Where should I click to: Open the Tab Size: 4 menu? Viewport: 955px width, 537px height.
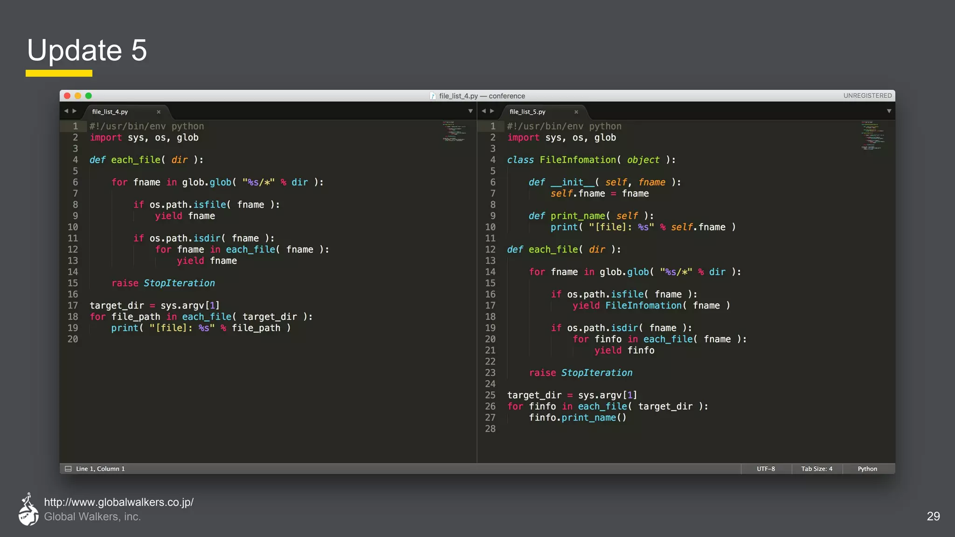point(817,469)
